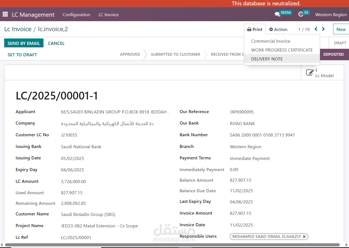Viewport: 349px width, 248px height.
Task: Click the Project Name JED23-082 field
Action: pyautogui.click(x=100, y=226)
